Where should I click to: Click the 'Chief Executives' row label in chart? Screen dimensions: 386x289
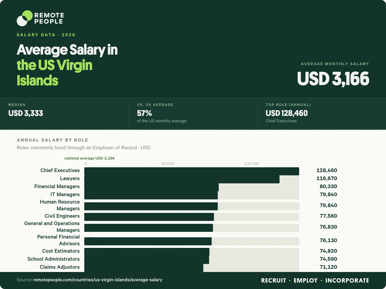(x=60, y=171)
